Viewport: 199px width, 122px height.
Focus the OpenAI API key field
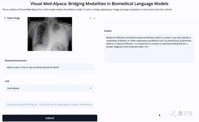[x=50, y=104]
